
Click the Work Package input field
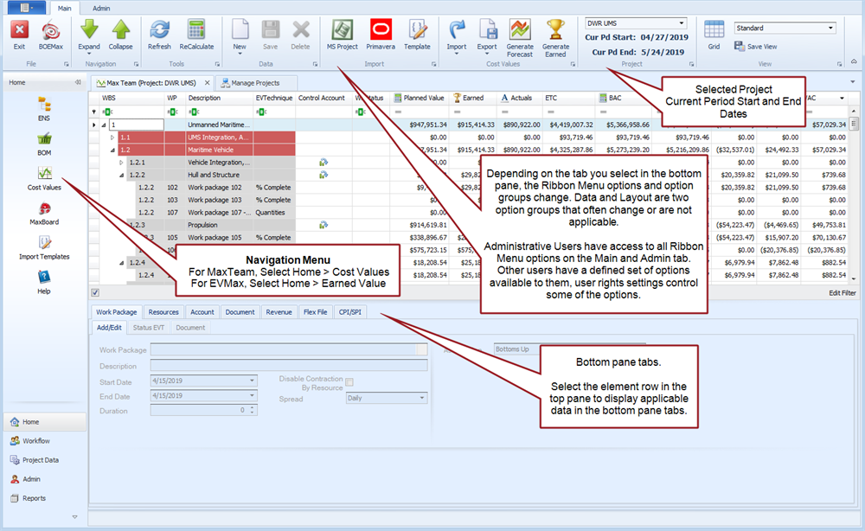coord(283,349)
